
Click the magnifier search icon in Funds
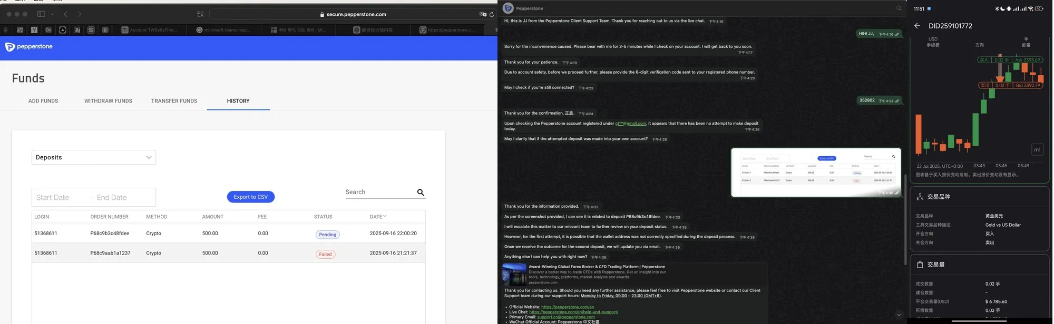(x=421, y=193)
